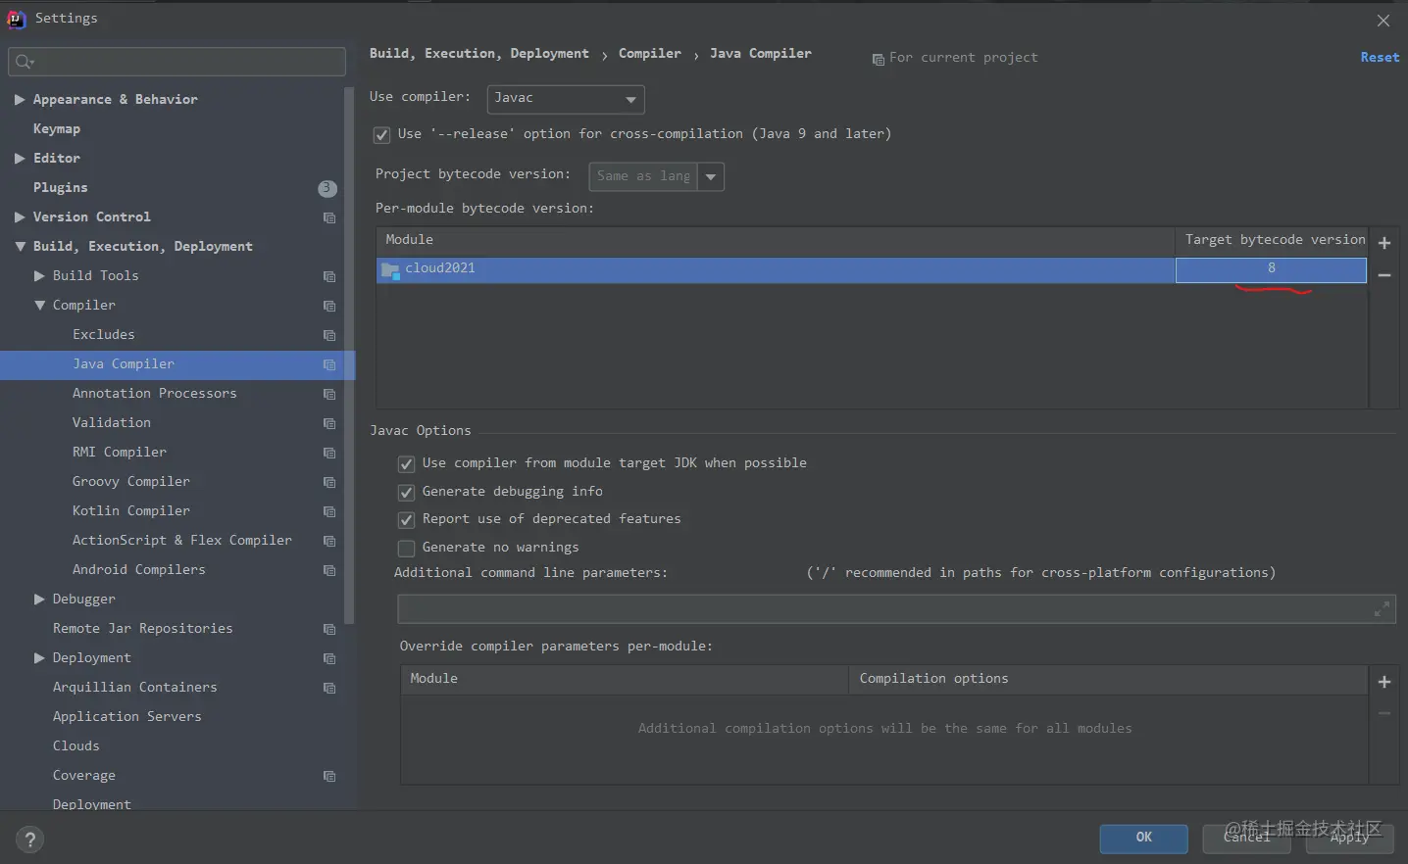Expand the Build Tools node

point(39,276)
